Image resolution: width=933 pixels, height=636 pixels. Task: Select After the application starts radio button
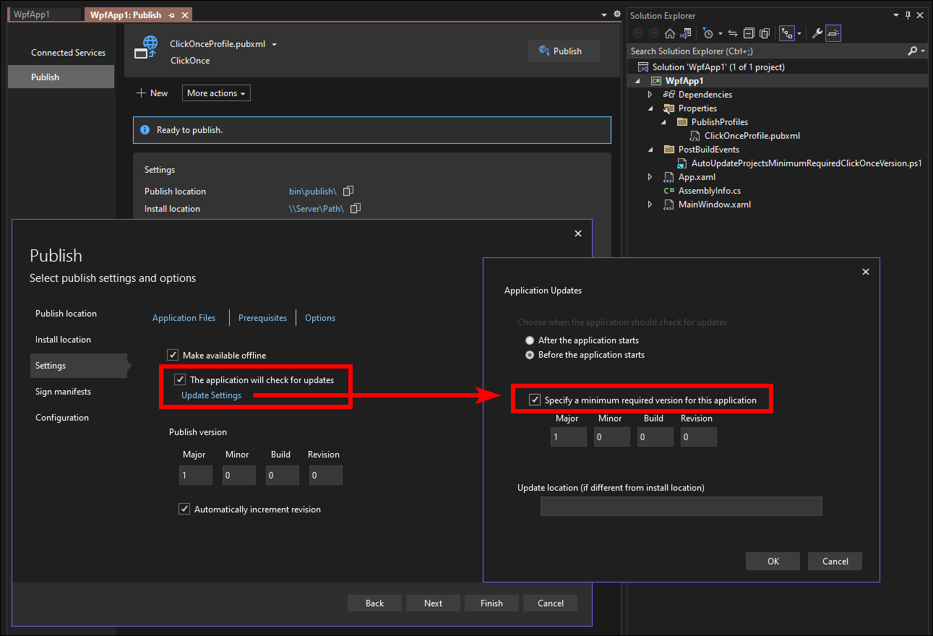530,340
